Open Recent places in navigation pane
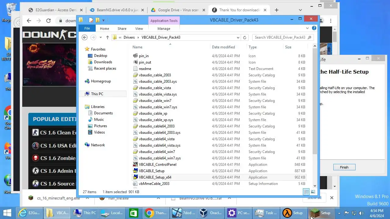 coord(105,68)
